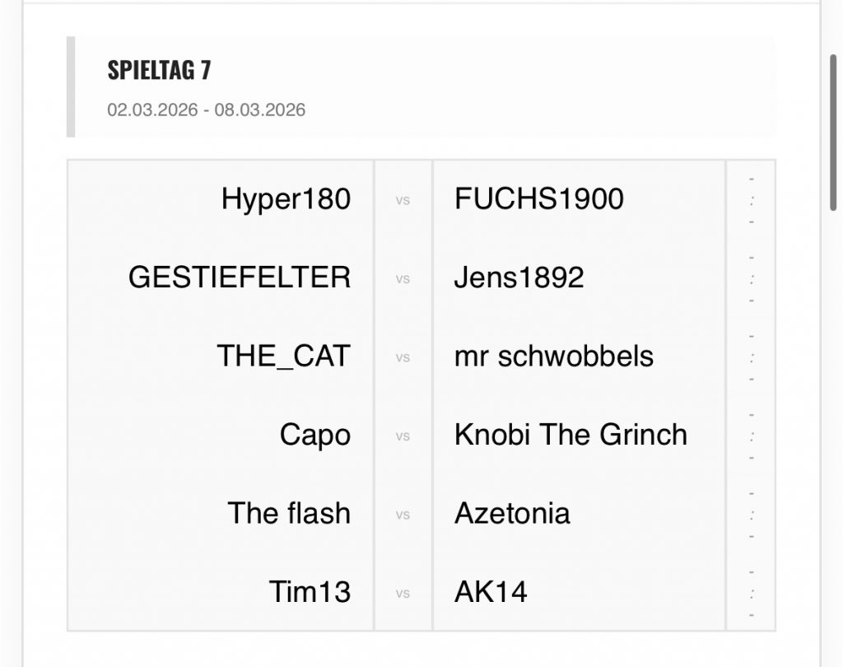The width and height of the screenshot is (843, 667).
Task: Open Capo player entry
Action: pos(314,435)
